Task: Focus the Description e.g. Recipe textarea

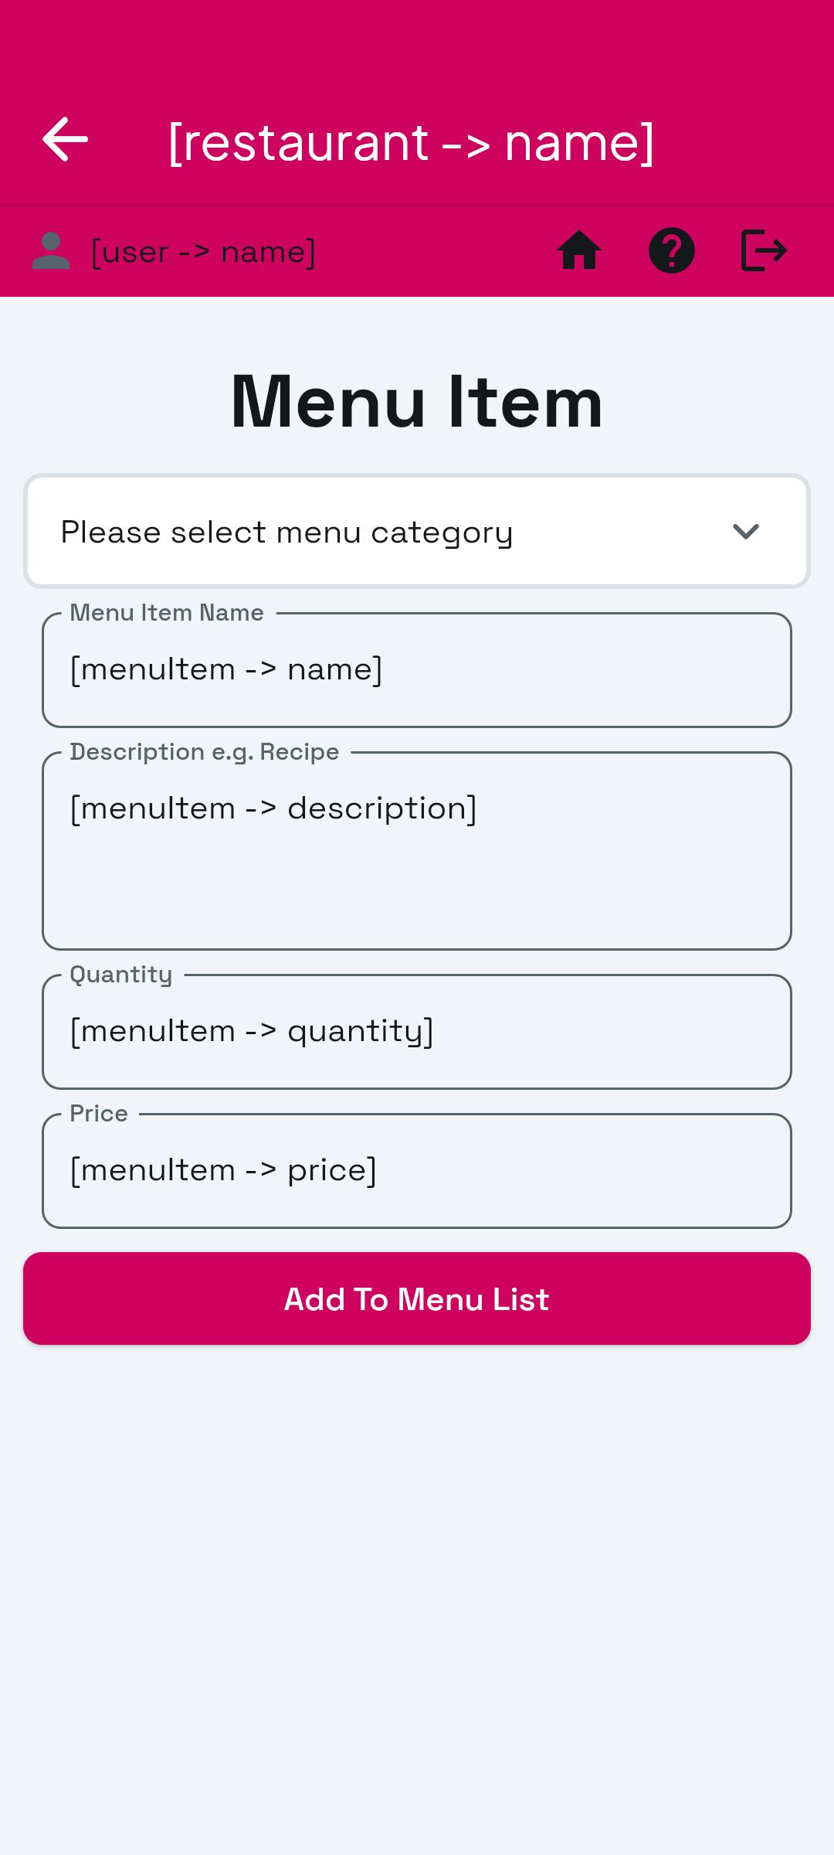Action: point(417,851)
